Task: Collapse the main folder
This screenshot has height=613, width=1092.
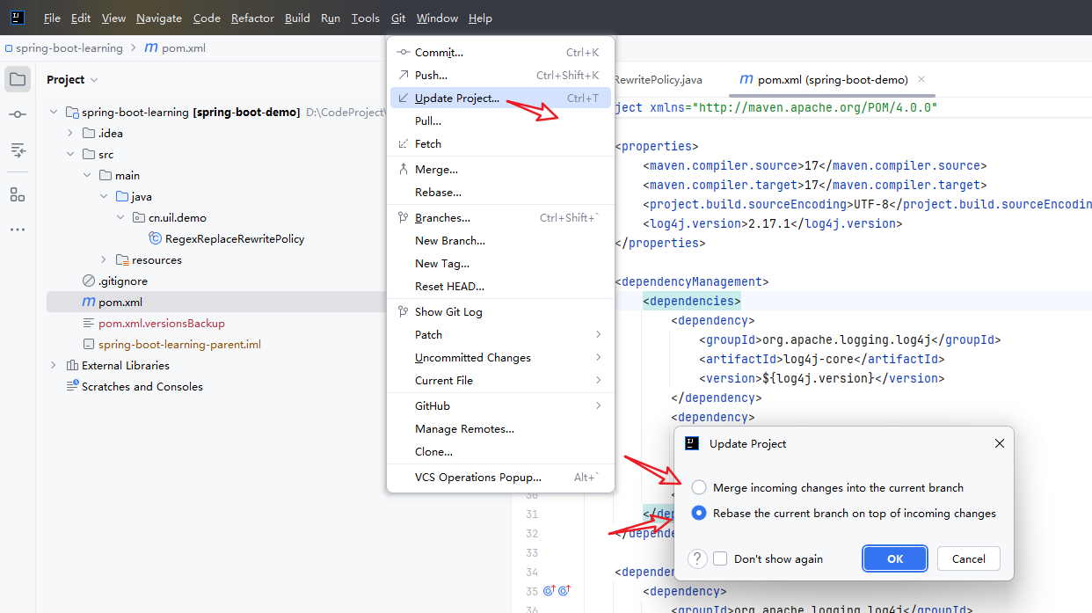Action: [x=87, y=176]
